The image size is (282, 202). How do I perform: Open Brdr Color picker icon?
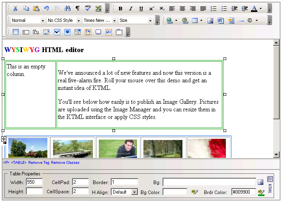[261, 192]
